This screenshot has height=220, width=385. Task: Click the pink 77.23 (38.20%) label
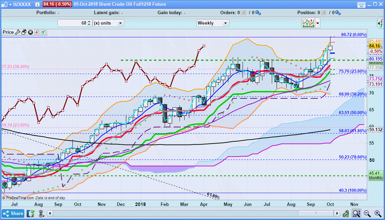click(x=15, y=67)
